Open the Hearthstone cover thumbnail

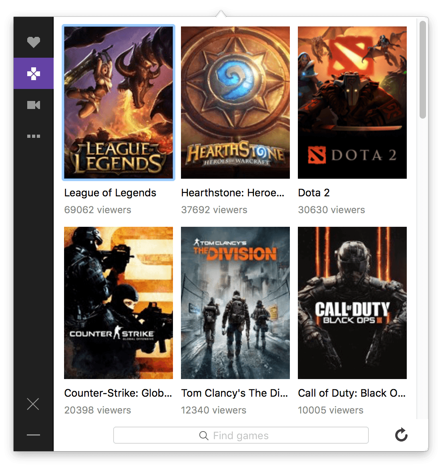pos(235,103)
